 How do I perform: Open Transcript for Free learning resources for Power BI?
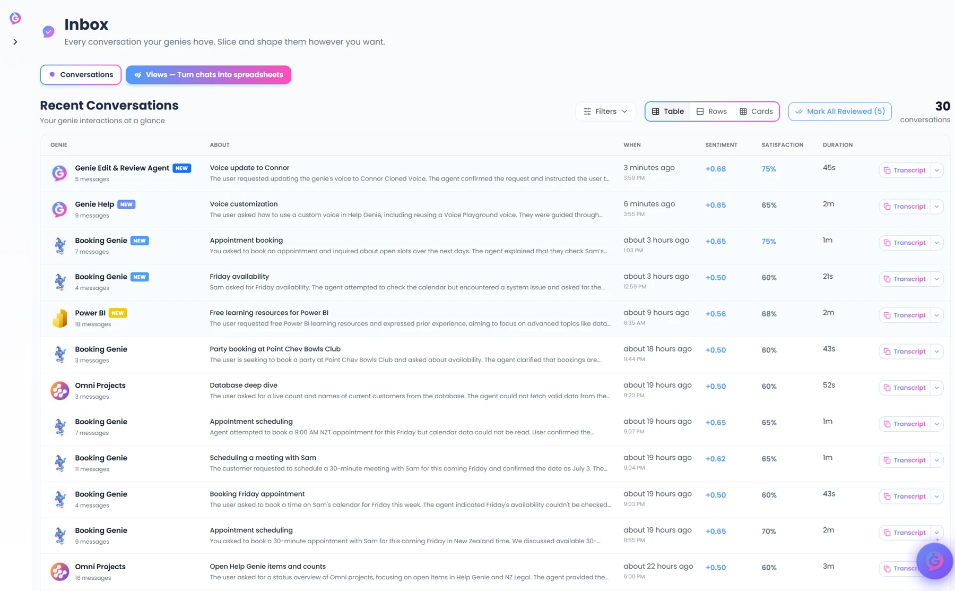905,315
